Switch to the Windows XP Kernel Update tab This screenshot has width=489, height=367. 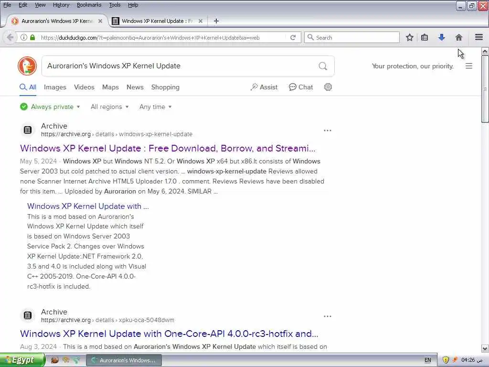[158, 21]
